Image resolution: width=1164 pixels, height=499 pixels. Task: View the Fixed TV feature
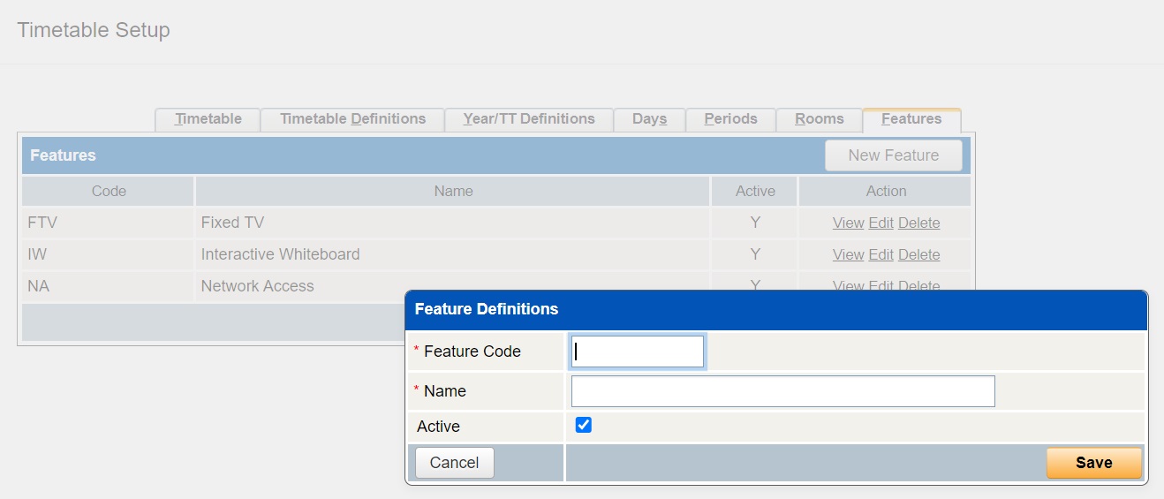coord(848,223)
